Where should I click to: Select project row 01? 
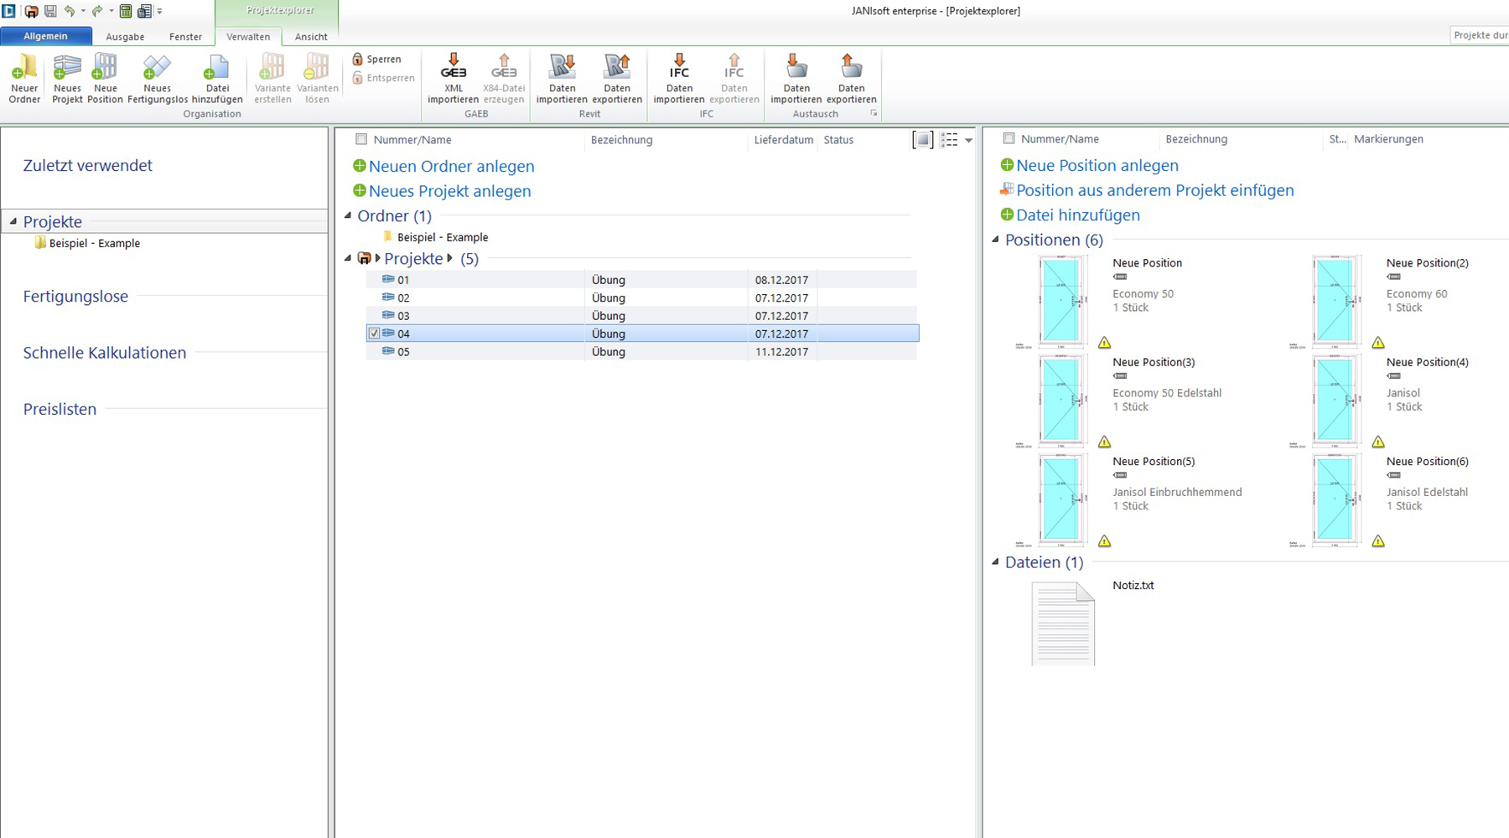pos(641,280)
